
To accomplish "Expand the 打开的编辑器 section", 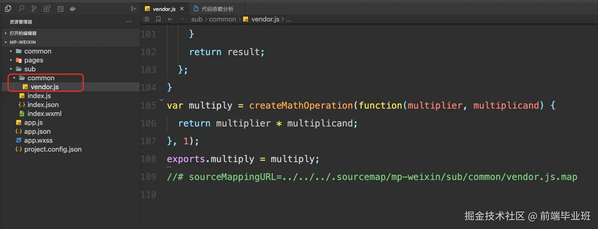I will pyautogui.click(x=70, y=33).
